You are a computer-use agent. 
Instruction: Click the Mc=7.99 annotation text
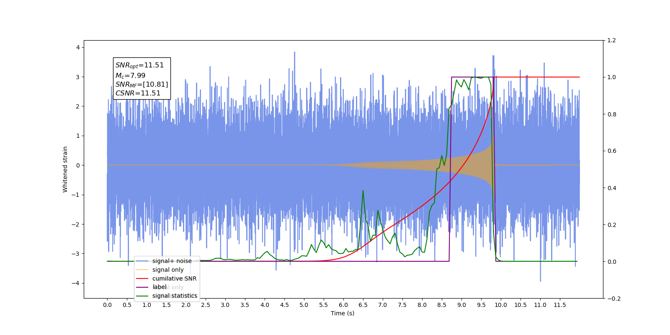click(x=130, y=76)
